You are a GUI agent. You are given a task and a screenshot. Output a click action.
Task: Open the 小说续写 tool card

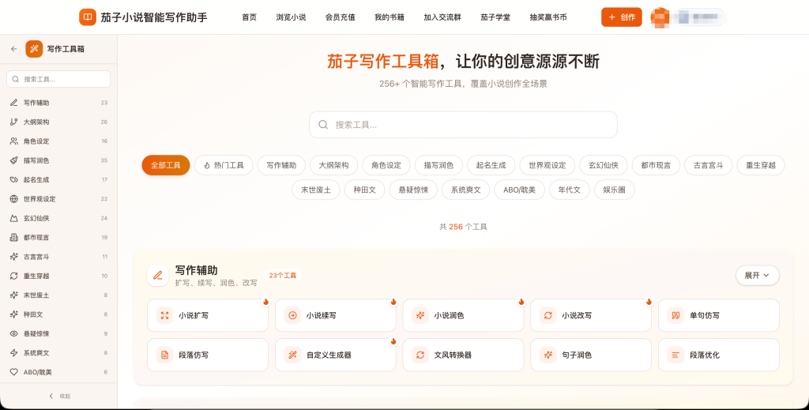[x=335, y=315]
